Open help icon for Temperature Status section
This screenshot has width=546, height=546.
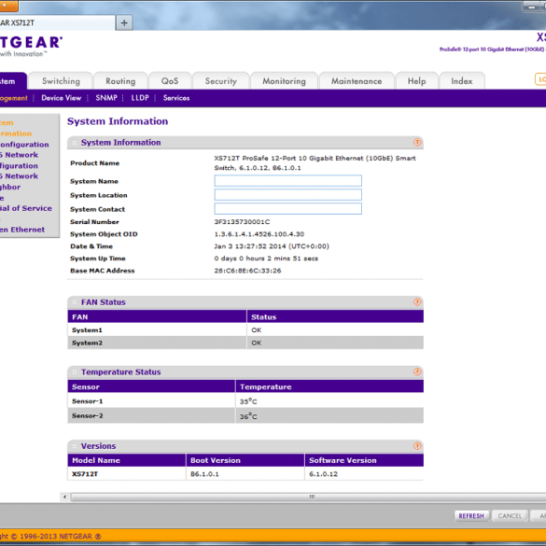pos(417,371)
